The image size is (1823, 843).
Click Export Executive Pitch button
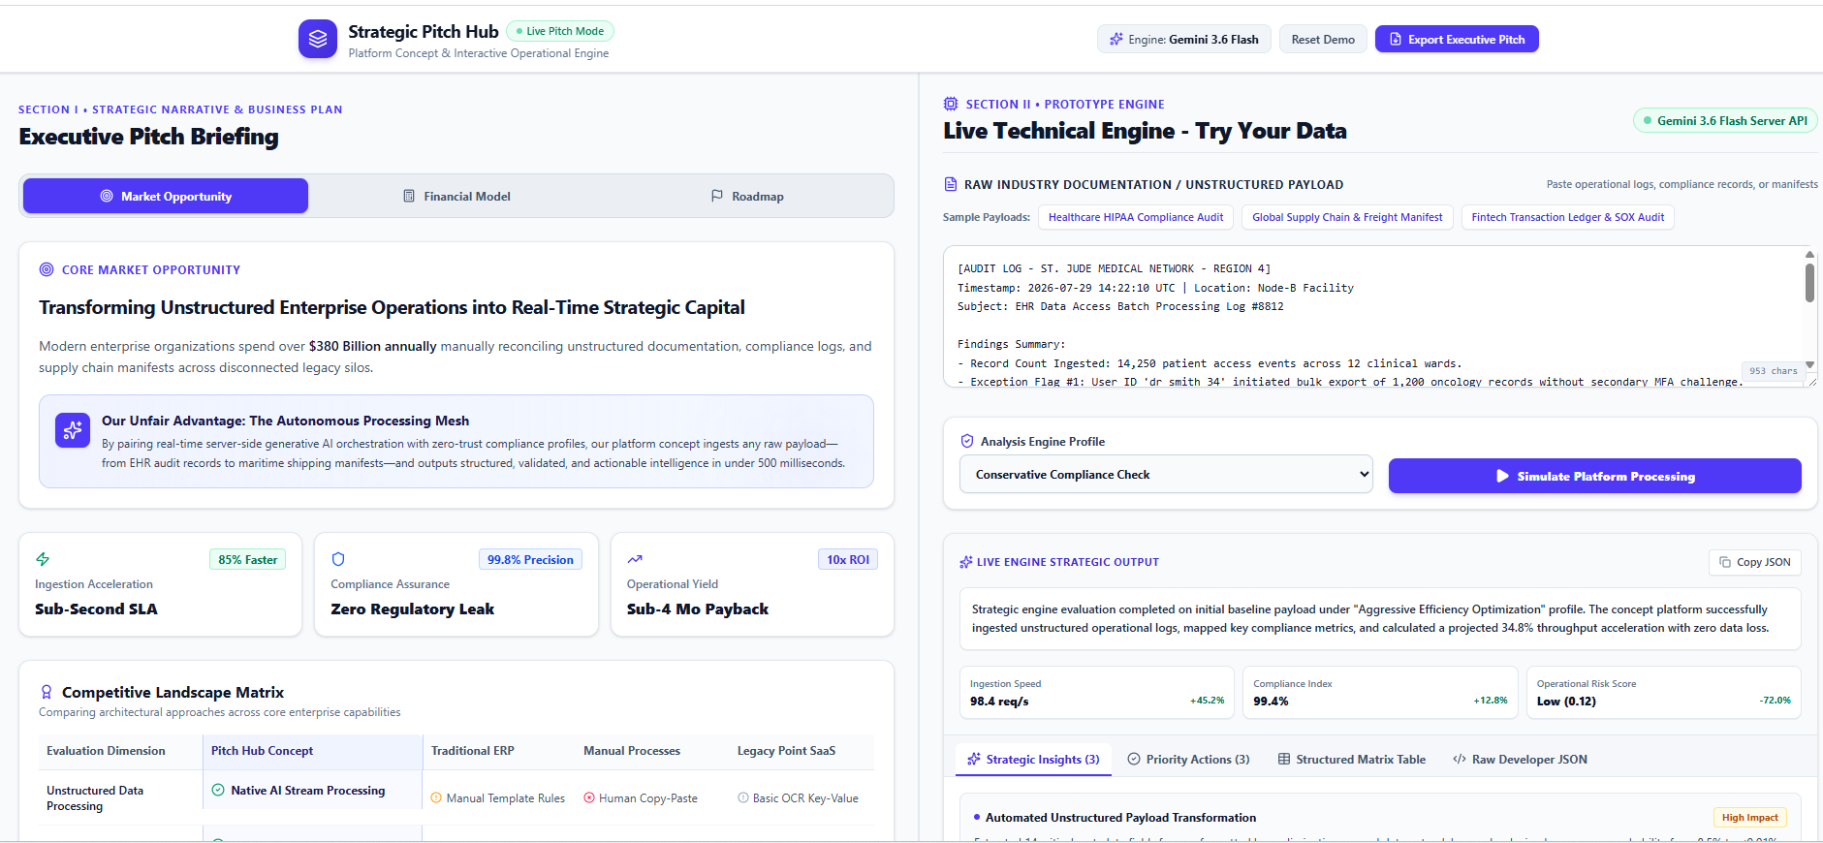click(1457, 40)
